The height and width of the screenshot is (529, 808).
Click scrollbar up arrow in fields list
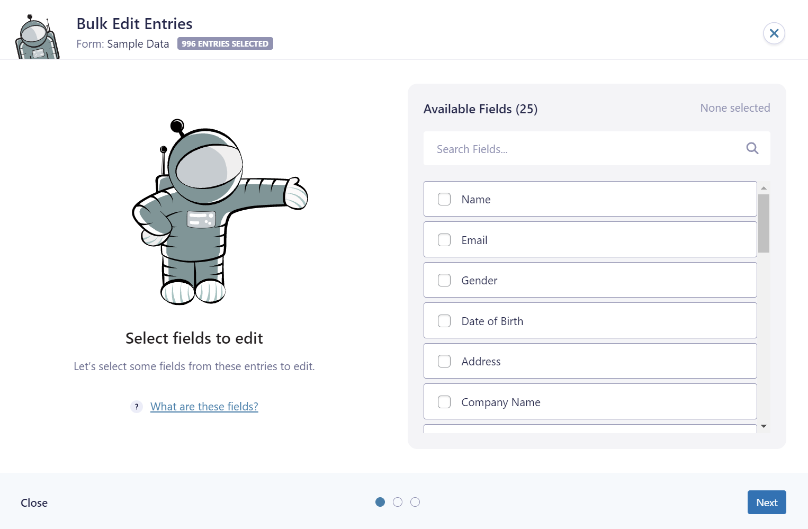click(764, 188)
